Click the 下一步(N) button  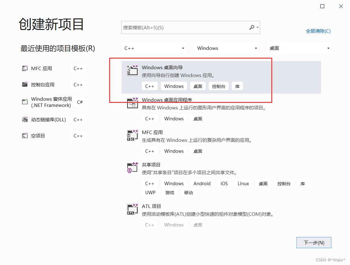point(314,243)
